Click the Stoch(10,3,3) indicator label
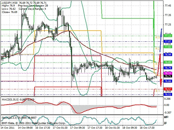The width and height of the screenshot is (174, 130). [9, 118]
